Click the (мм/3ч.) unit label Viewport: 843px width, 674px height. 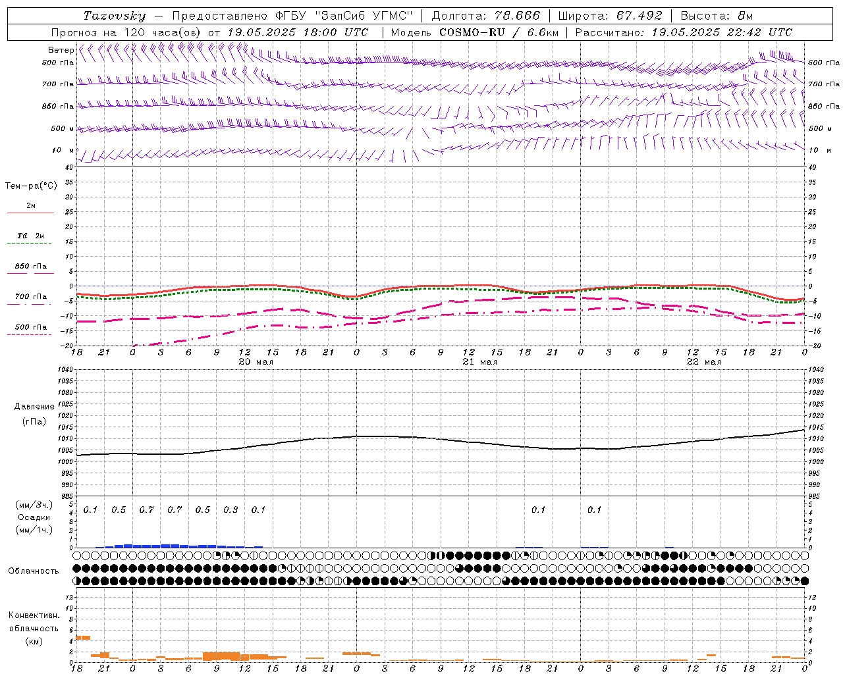(34, 505)
